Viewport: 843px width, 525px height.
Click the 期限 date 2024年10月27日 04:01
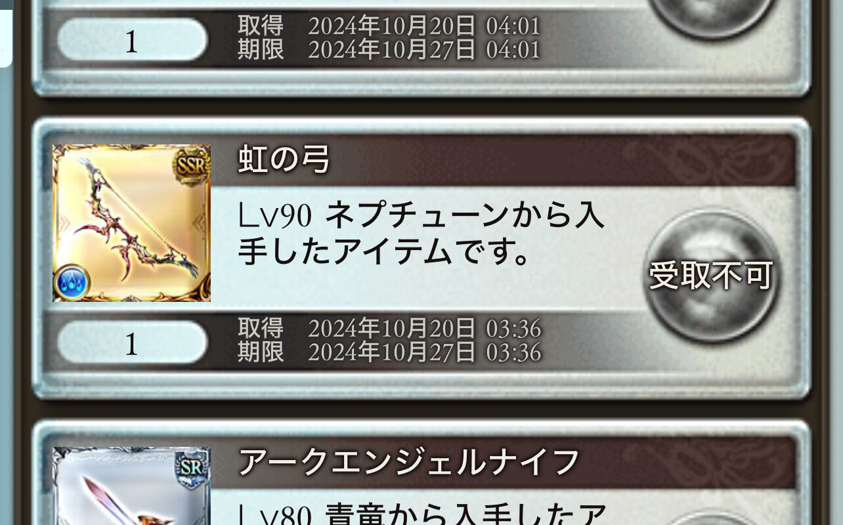(389, 49)
